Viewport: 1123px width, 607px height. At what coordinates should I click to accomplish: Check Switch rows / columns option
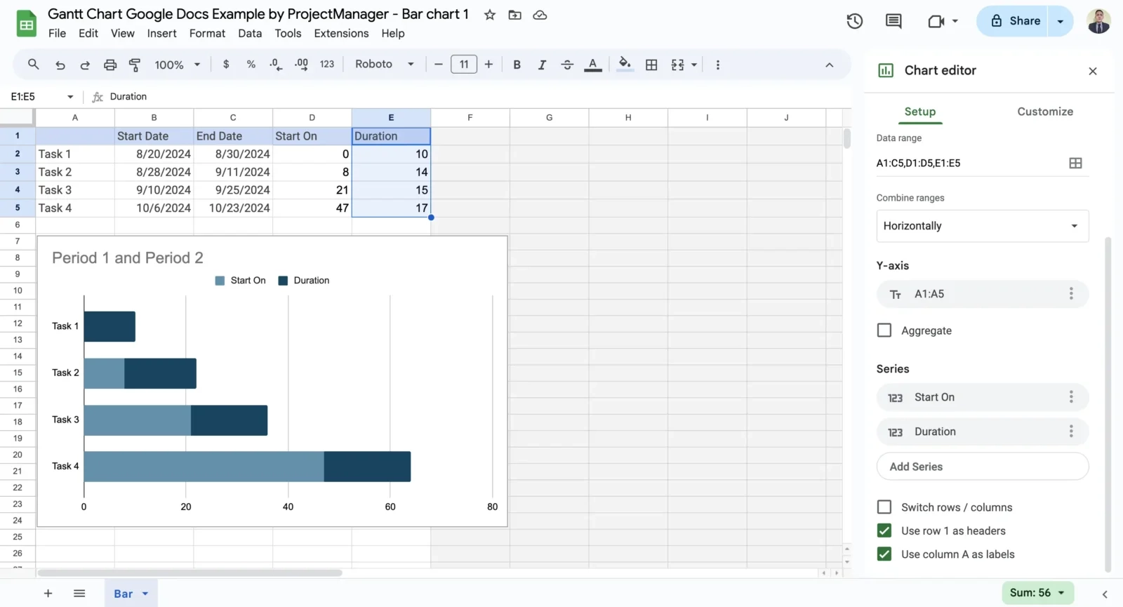(x=884, y=507)
